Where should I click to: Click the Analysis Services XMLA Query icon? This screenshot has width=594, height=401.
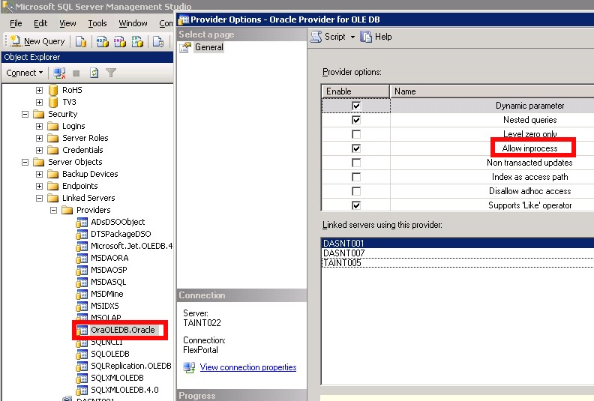(137, 41)
